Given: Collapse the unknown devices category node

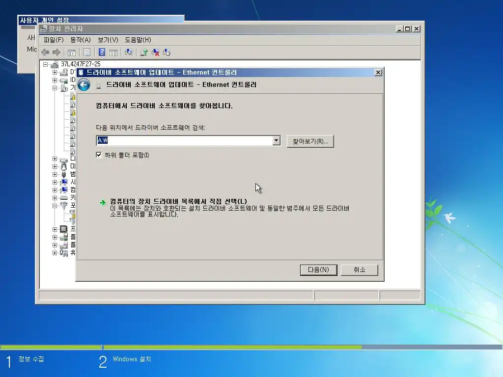Looking at the screenshot, I should (x=55, y=88).
